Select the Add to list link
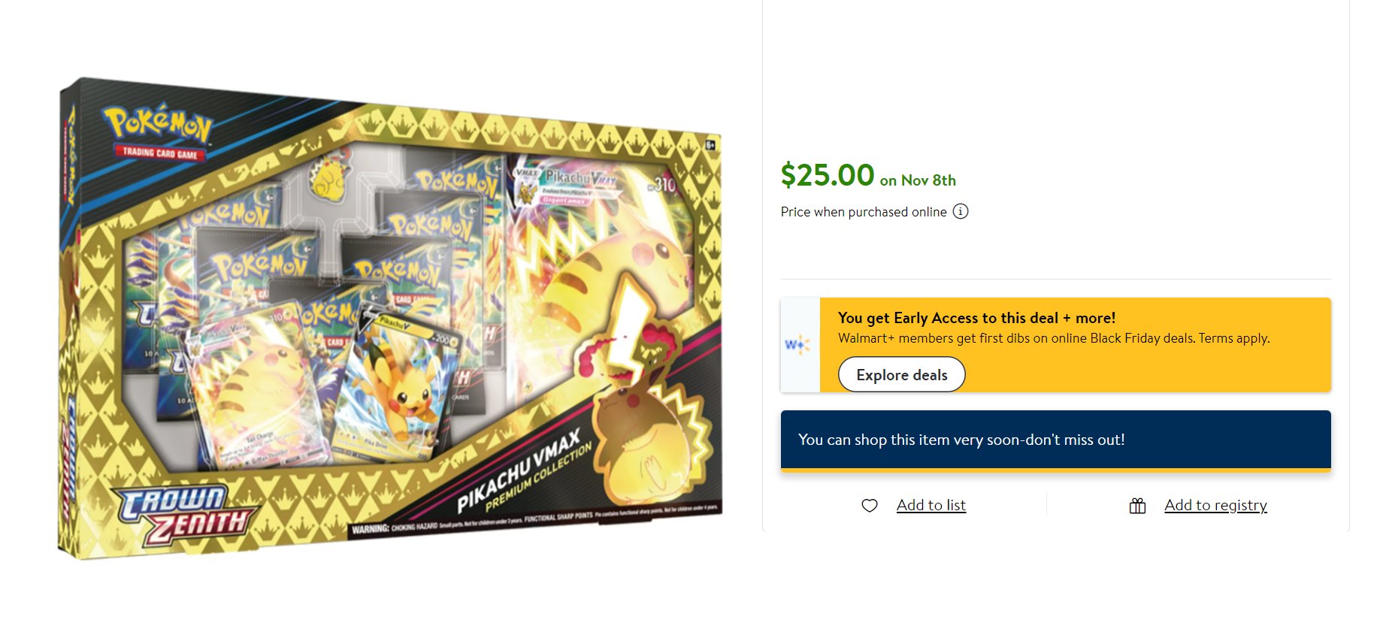This screenshot has height=632, width=1380. 931,505
